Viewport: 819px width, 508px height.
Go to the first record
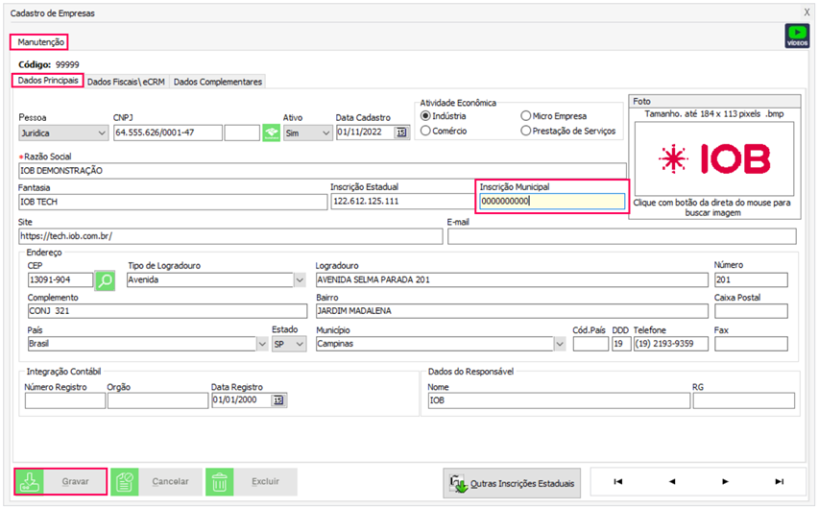(617, 481)
